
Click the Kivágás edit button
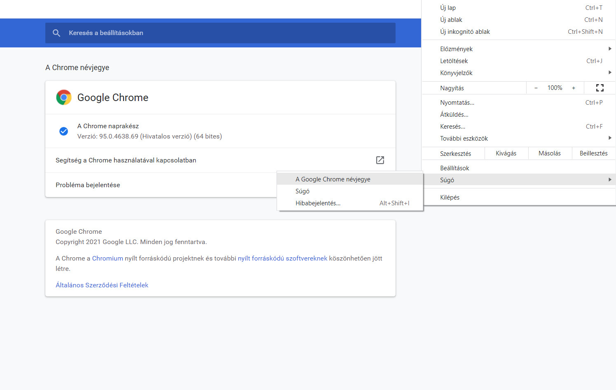coord(506,153)
